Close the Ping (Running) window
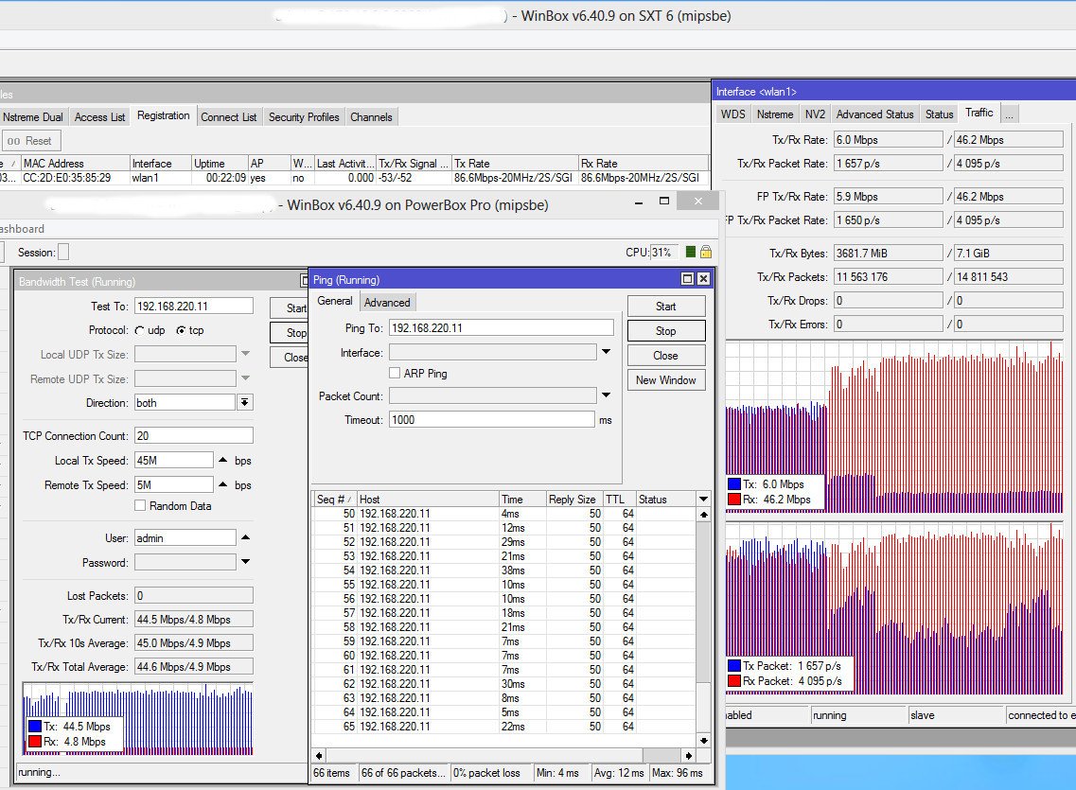This screenshot has height=790, width=1076. [703, 279]
